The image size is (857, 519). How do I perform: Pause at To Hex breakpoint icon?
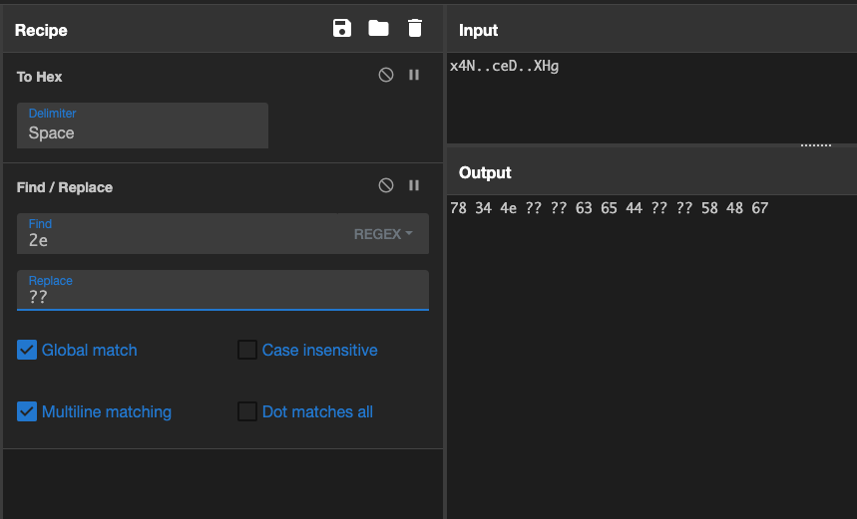[x=414, y=76]
